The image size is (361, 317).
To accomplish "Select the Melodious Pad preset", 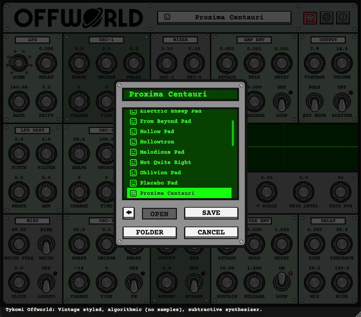I will pos(179,152).
